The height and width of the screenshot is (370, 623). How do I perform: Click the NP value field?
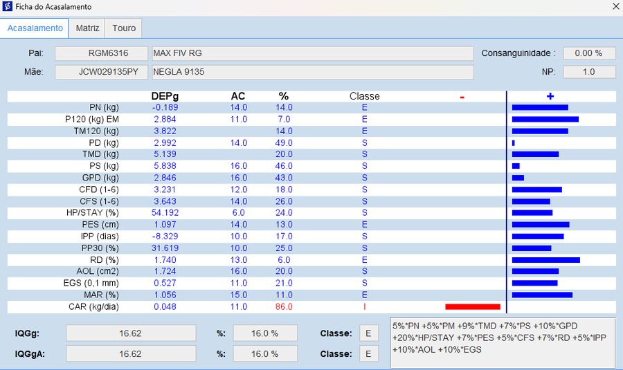tap(589, 72)
